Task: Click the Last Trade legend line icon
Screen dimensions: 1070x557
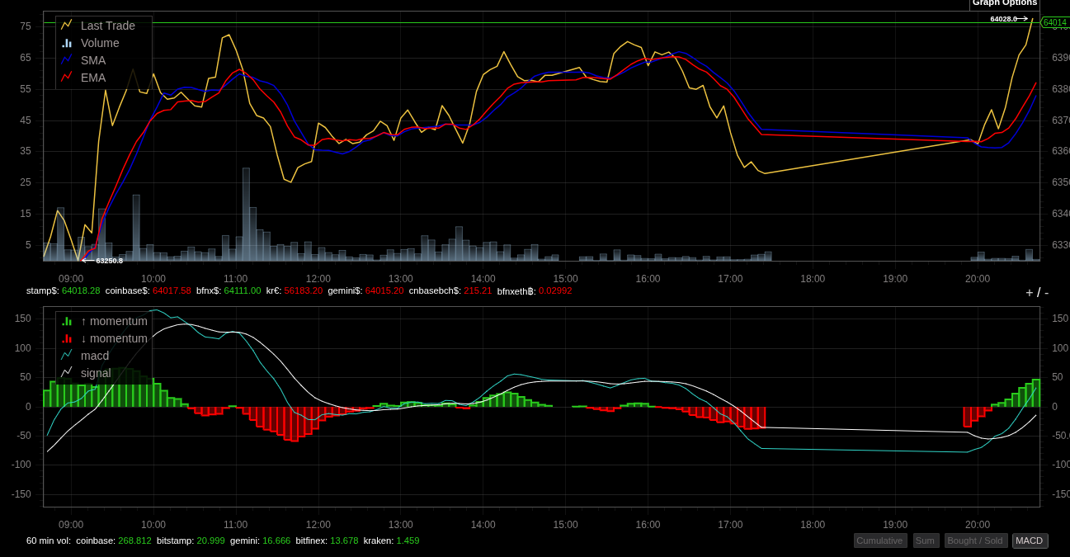Action: (x=67, y=25)
